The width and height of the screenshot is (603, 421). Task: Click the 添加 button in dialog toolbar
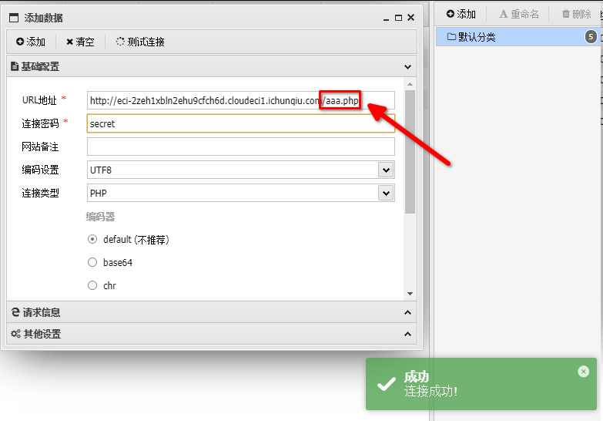tap(31, 42)
